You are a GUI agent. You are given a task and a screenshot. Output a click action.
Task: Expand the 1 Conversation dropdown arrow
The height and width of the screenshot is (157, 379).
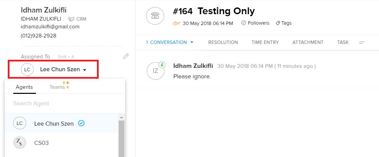[192, 43]
